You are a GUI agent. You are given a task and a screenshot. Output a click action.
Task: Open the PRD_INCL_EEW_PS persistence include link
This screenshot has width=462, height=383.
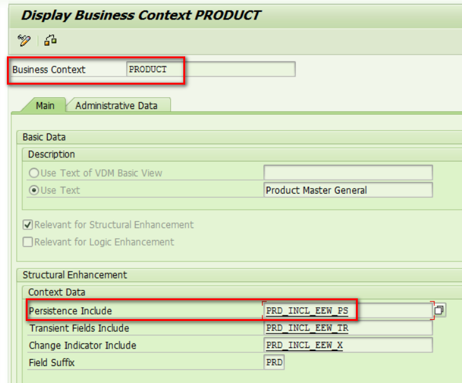[x=307, y=311]
